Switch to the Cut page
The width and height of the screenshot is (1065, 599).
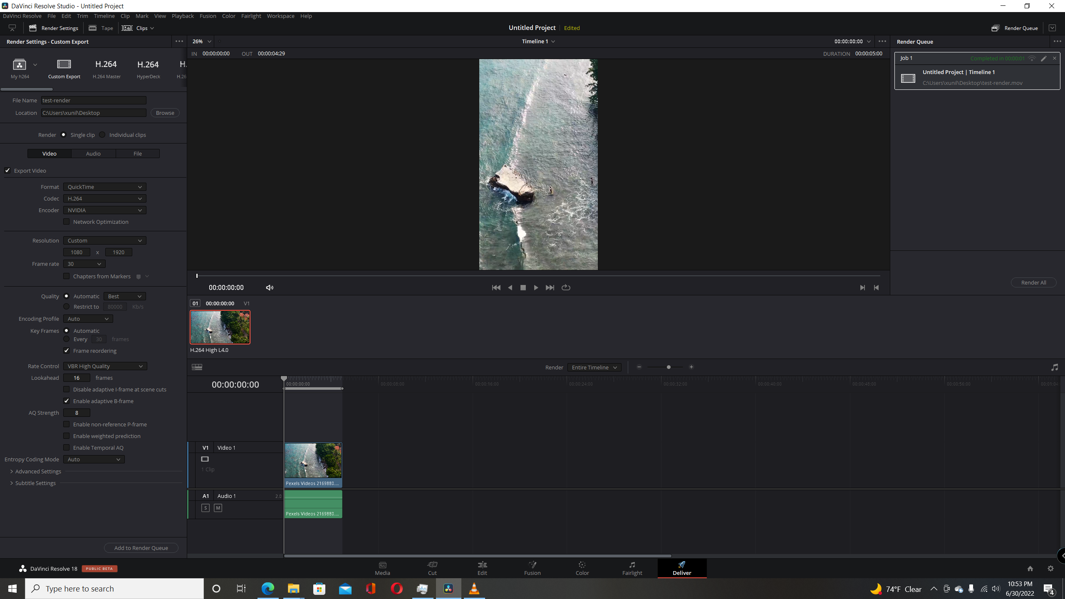pos(432,568)
